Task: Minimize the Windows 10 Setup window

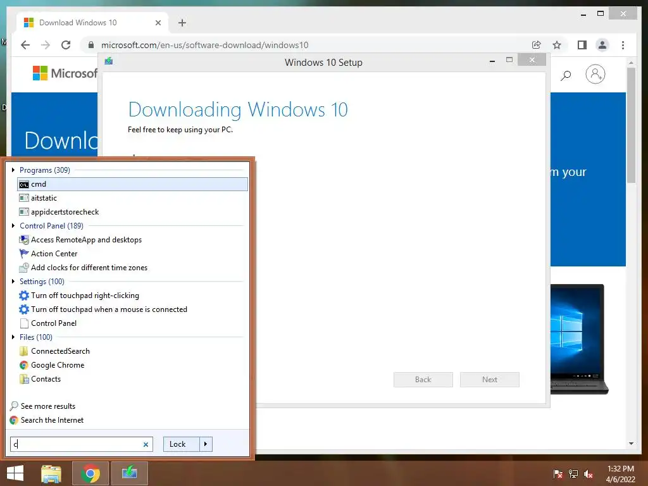Action: click(x=492, y=61)
